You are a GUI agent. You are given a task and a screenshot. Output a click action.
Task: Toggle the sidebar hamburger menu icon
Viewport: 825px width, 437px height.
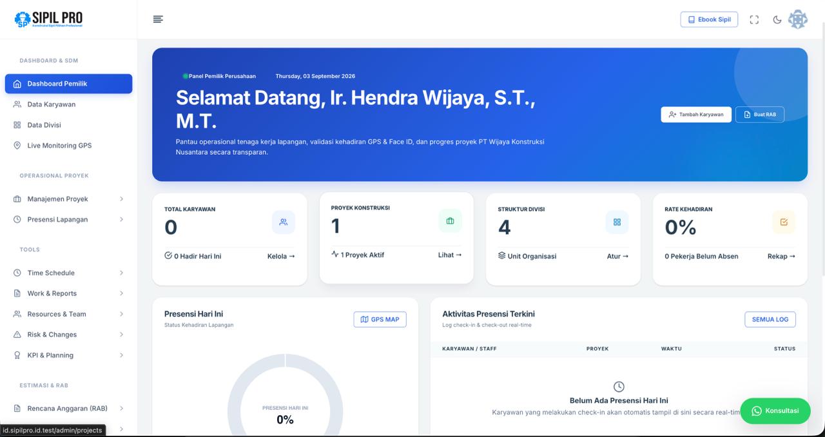[x=158, y=19]
